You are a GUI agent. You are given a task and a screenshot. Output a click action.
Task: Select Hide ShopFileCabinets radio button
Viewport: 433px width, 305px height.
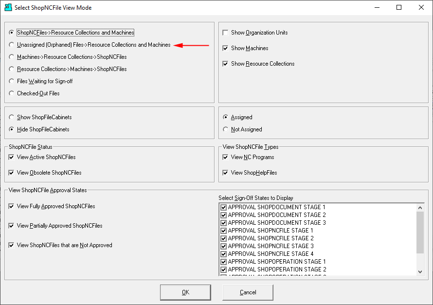(x=11, y=129)
